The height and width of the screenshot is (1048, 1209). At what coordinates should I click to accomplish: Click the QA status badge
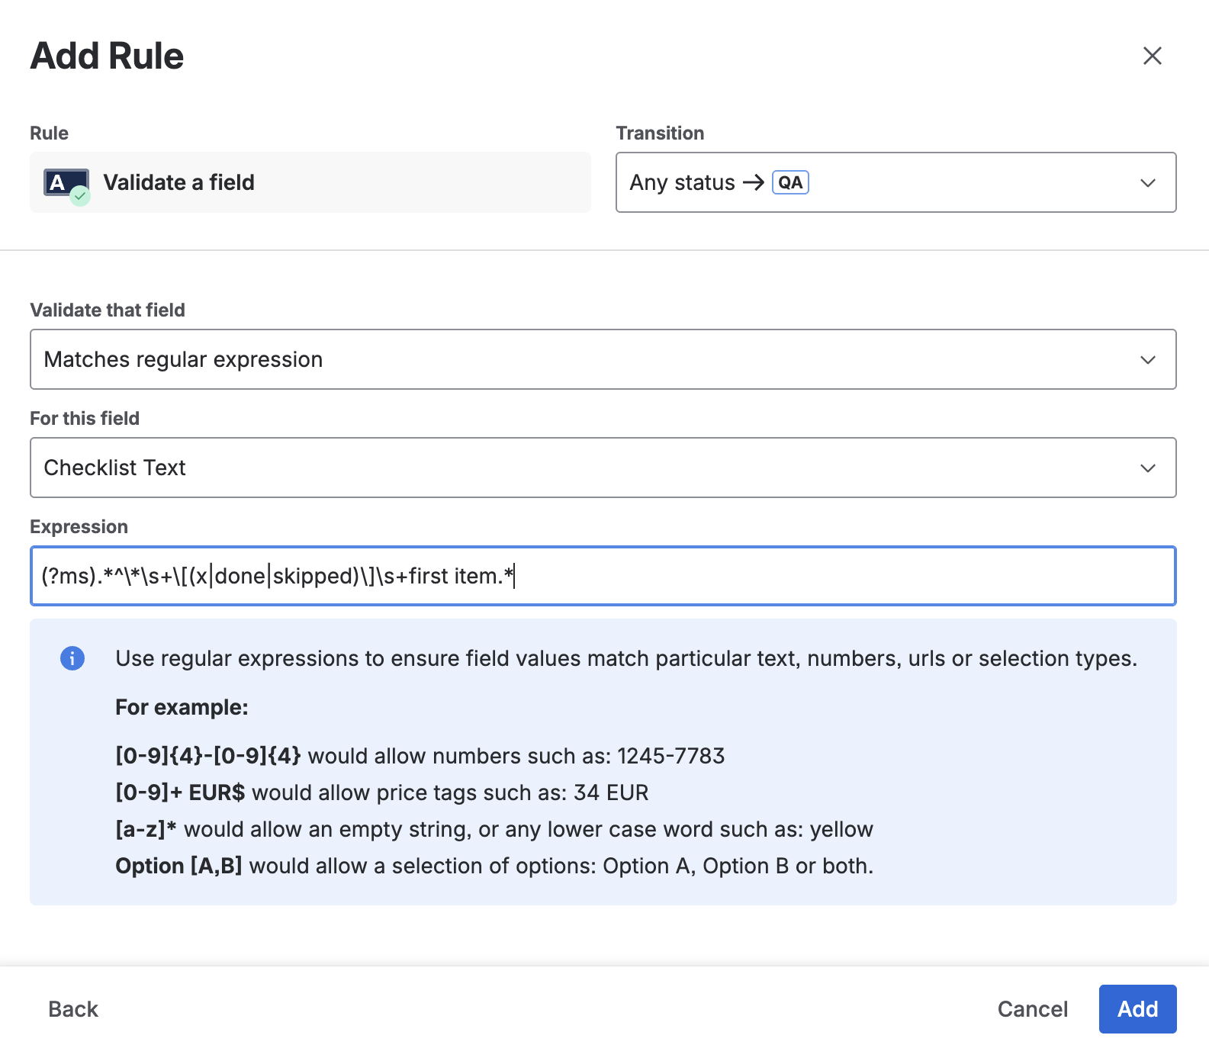point(790,183)
